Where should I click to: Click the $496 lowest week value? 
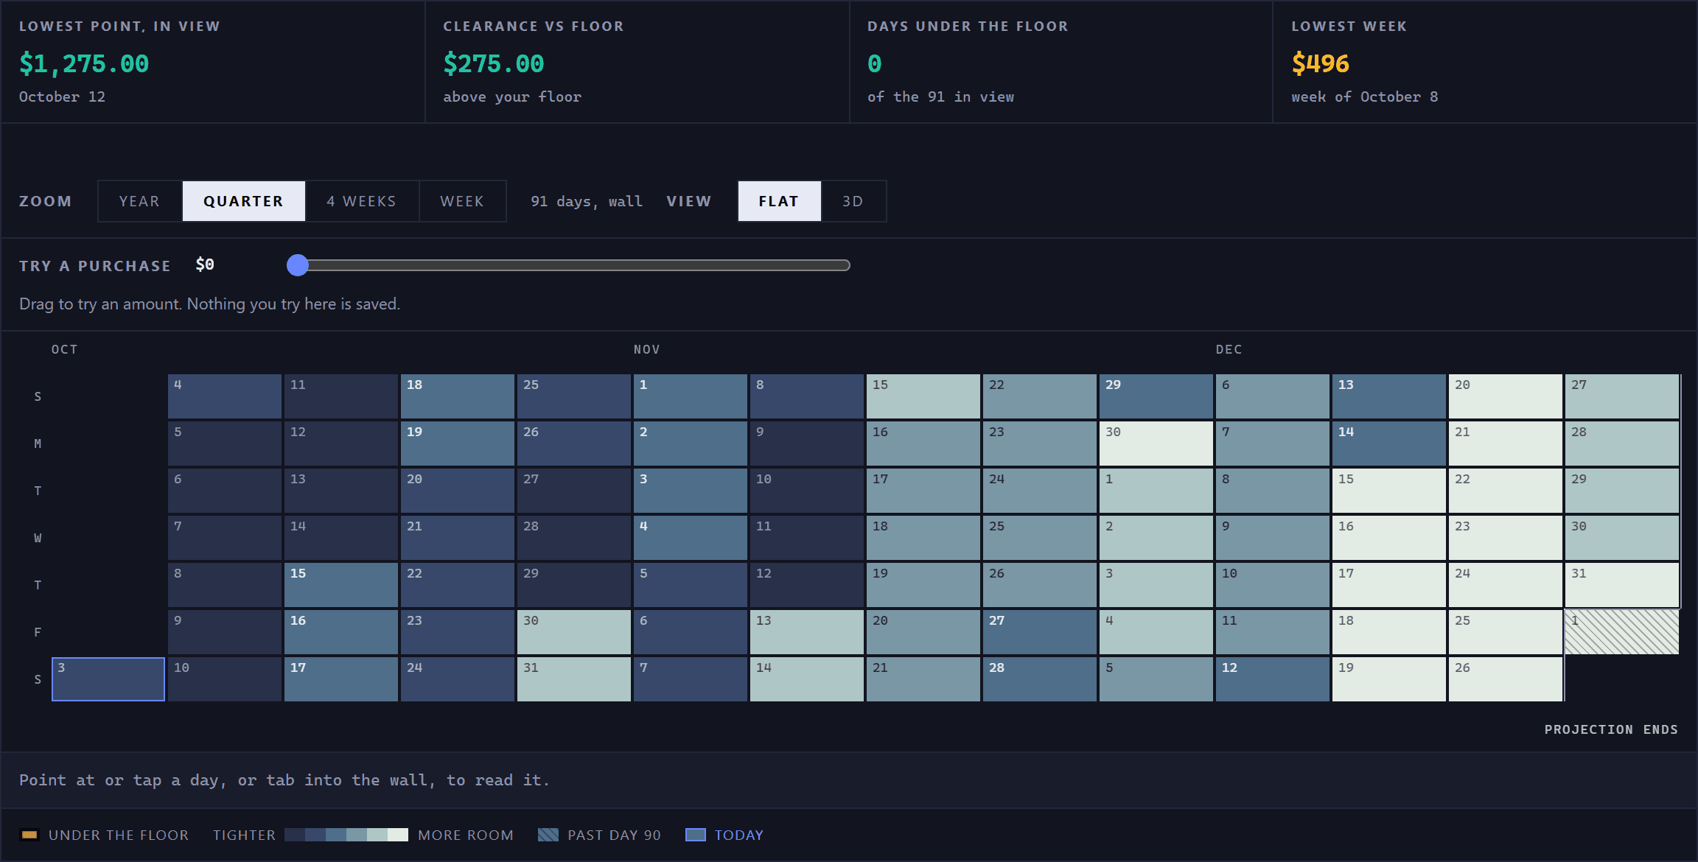(1321, 64)
